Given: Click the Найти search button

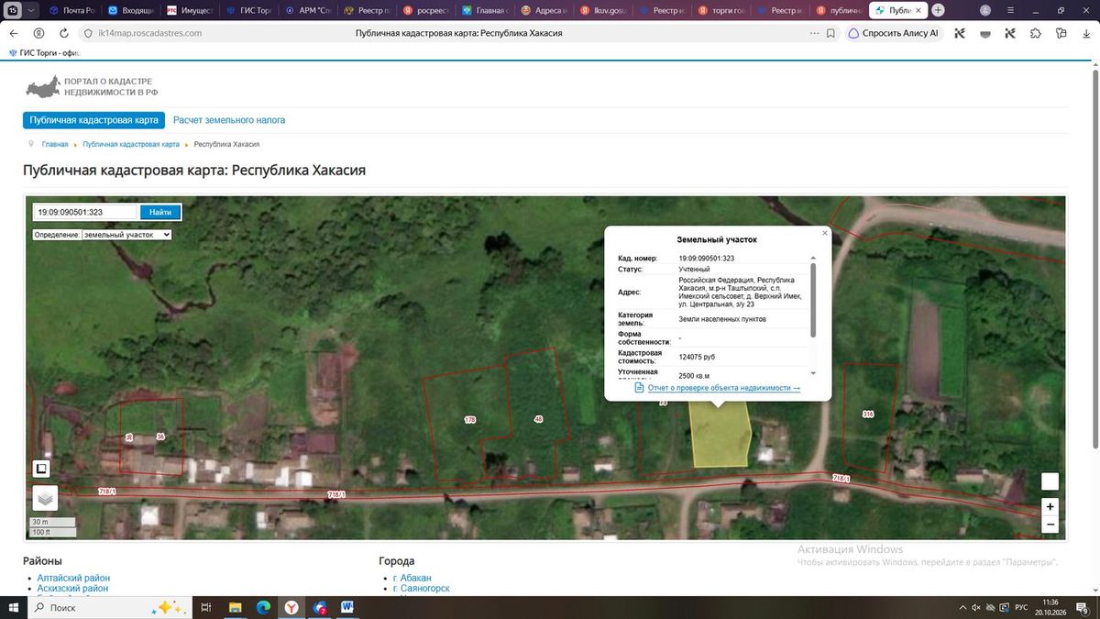Looking at the screenshot, I should pyautogui.click(x=160, y=212).
